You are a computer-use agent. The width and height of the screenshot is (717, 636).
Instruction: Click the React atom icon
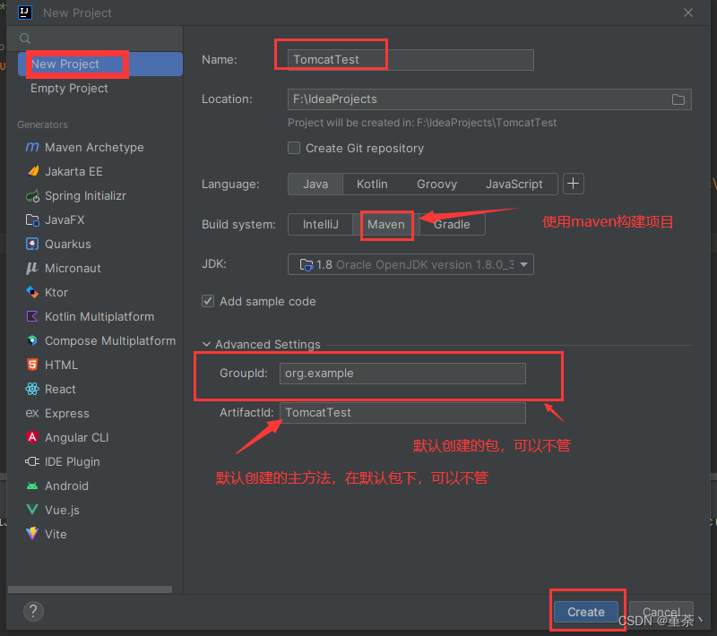[32, 389]
